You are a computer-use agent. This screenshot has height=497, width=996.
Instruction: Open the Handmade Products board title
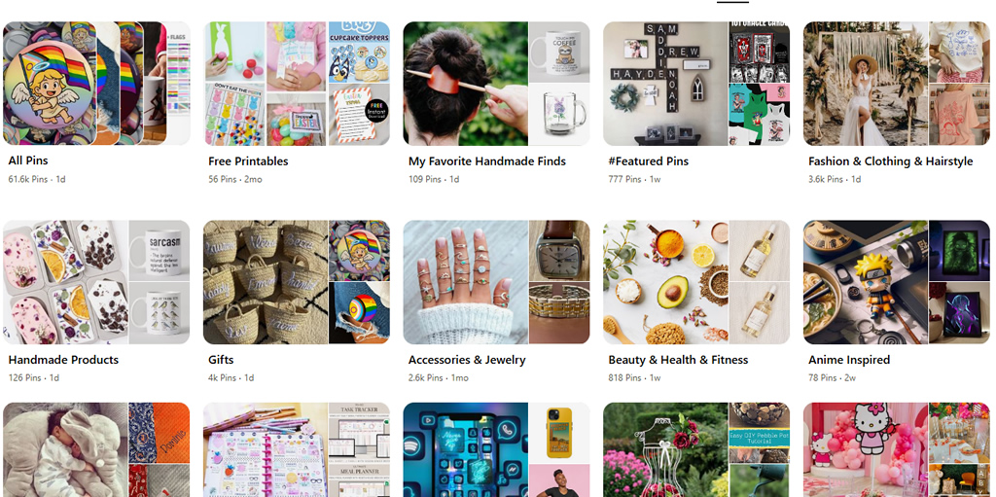[63, 360]
